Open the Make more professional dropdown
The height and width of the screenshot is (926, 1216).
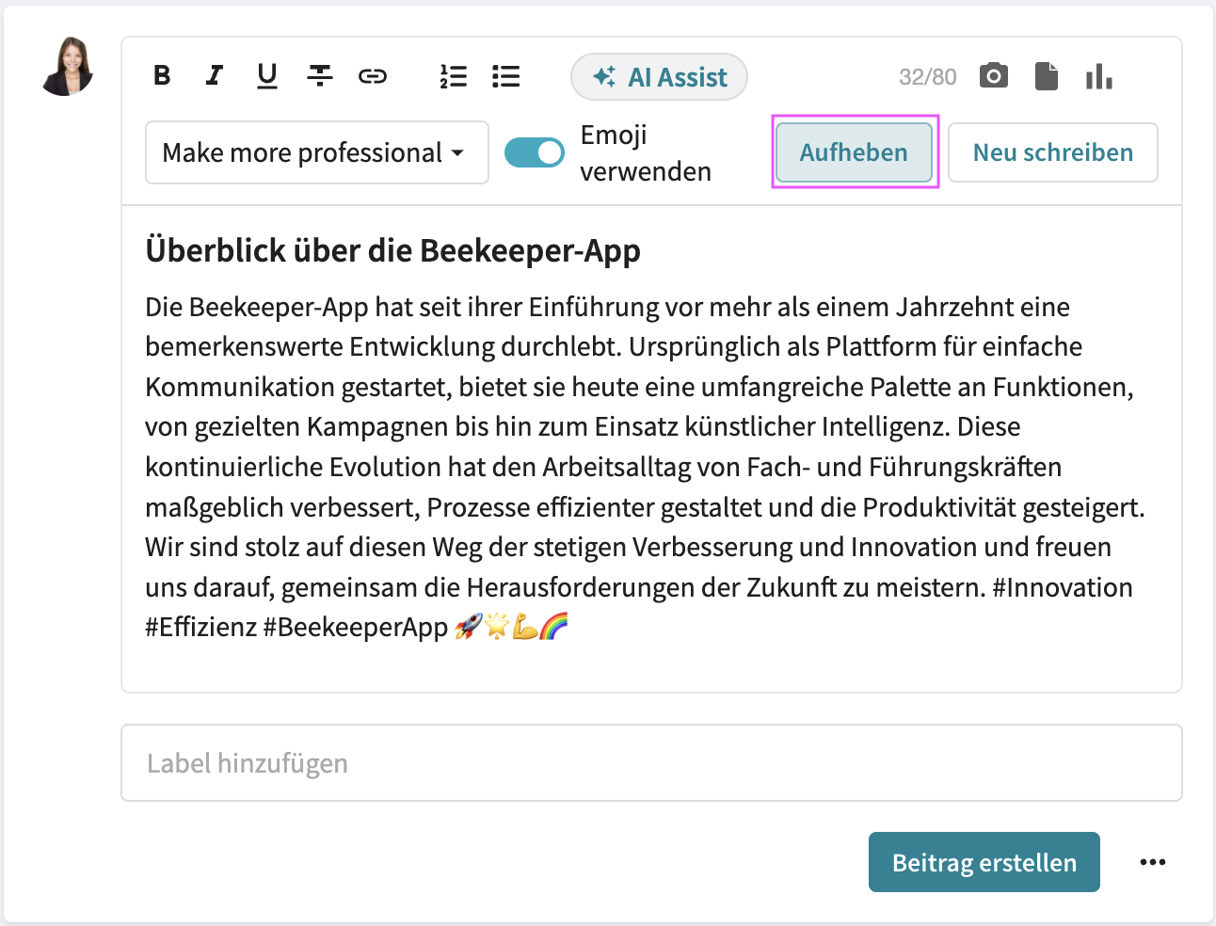pos(316,152)
